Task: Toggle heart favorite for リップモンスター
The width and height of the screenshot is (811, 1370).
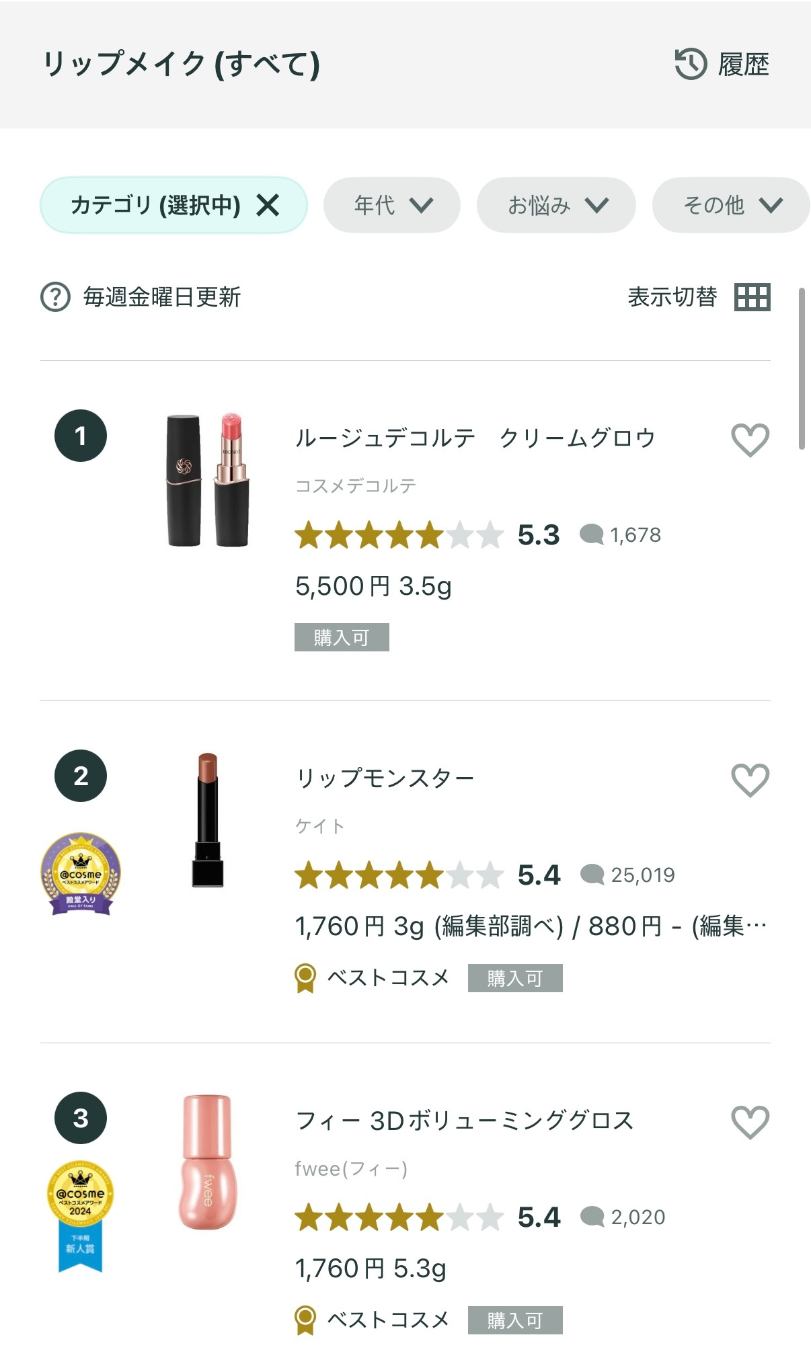Action: 750,780
